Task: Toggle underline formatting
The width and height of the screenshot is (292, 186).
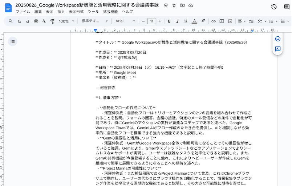Action: pos(186,21)
